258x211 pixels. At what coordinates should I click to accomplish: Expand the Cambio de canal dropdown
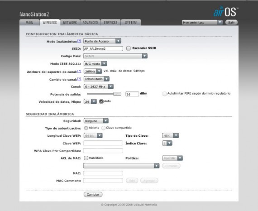click(96, 79)
